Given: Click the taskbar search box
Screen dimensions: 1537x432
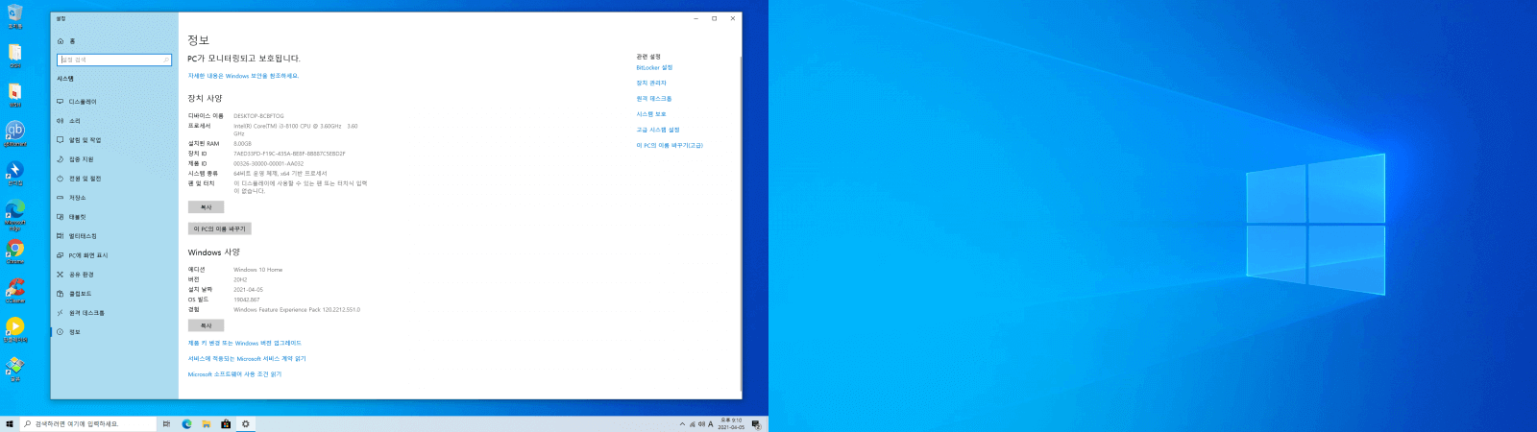Looking at the screenshot, I should 88,423.
